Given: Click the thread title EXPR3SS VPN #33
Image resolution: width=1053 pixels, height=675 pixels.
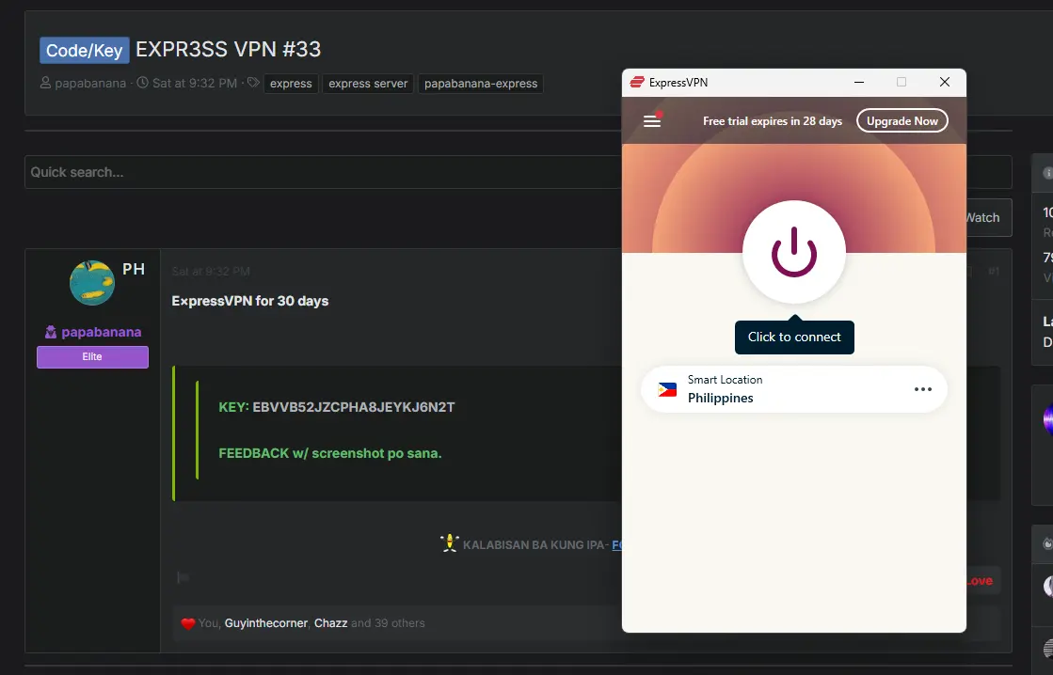Looking at the screenshot, I should point(229,50).
